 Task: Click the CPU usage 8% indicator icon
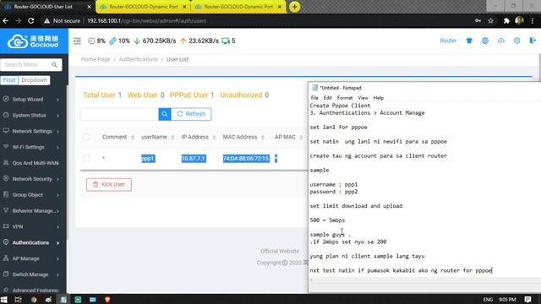[x=91, y=41]
